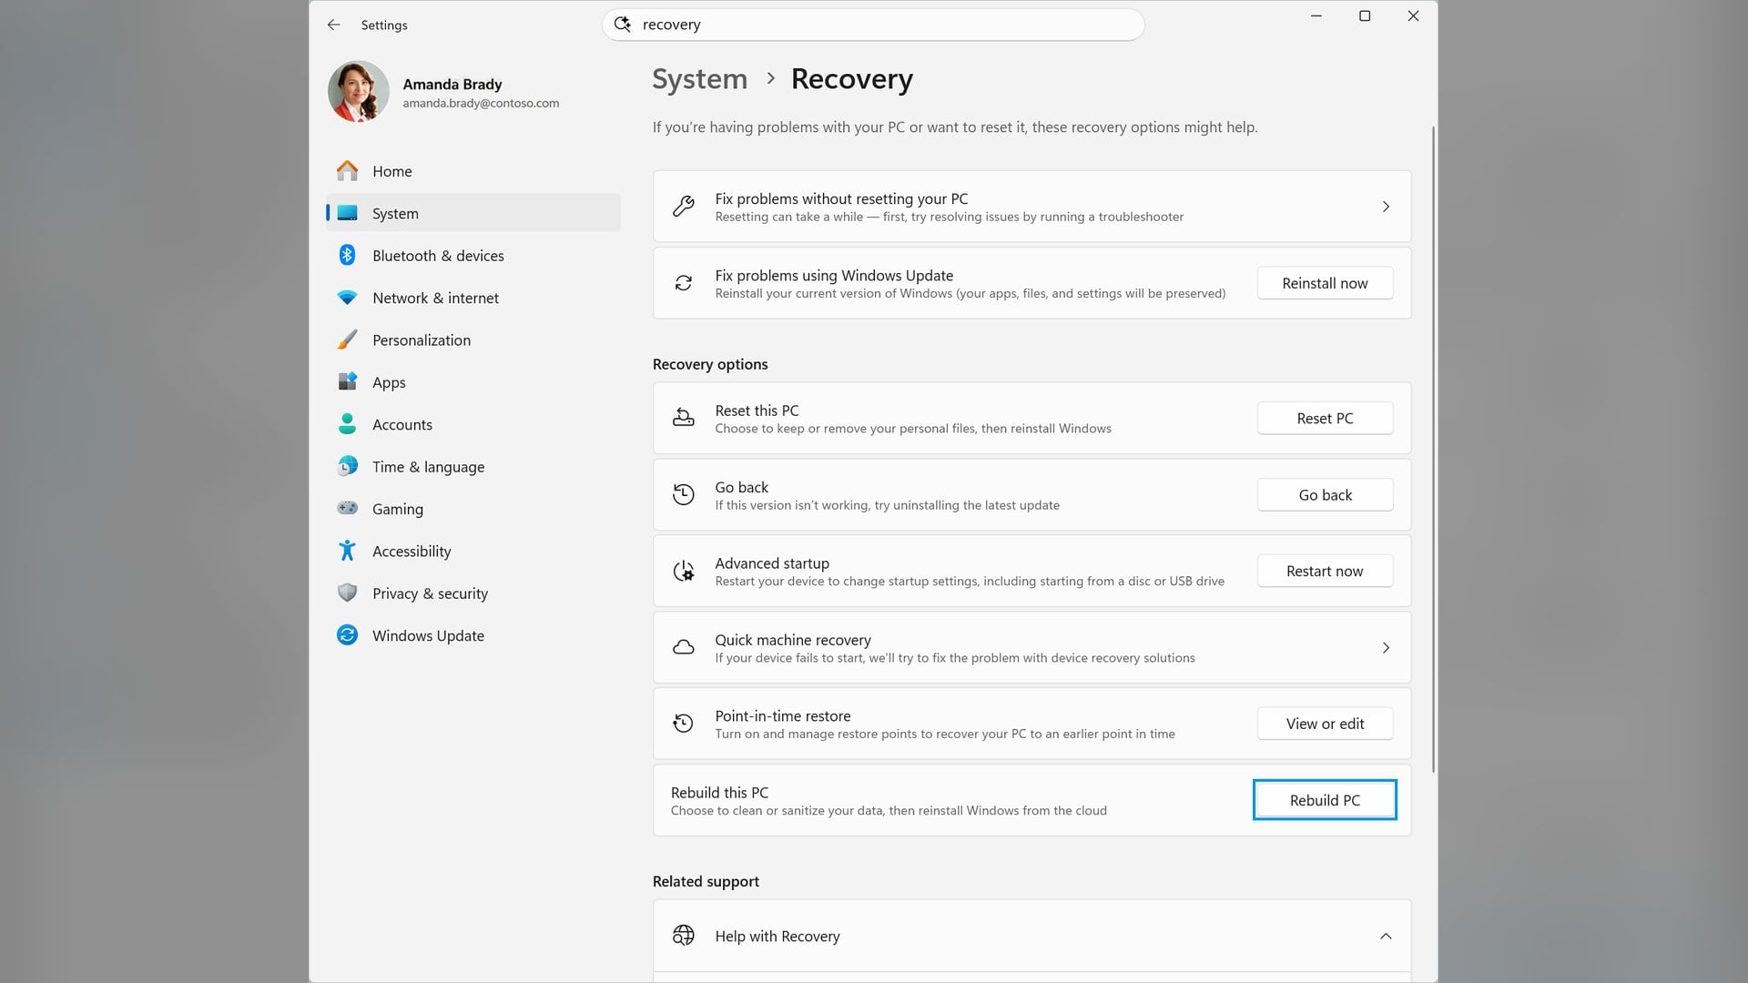Image resolution: width=1748 pixels, height=983 pixels.
Task: Click the Bluetooth & devices icon
Action: [x=347, y=256]
